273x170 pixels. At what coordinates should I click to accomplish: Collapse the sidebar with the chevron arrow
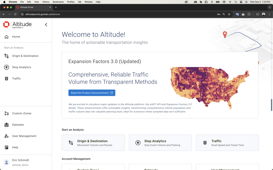(46, 24)
